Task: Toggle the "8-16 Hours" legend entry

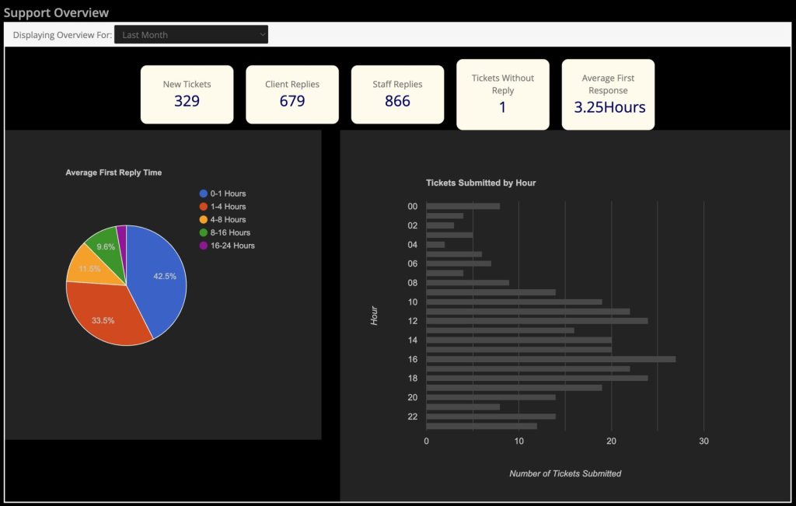Action: click(x=230, y=232)
